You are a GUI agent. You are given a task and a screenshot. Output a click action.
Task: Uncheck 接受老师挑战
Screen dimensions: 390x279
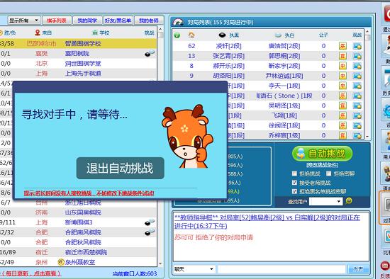tap(294, 183)
